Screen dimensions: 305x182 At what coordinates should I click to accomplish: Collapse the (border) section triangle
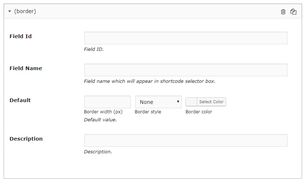[10, 12]
